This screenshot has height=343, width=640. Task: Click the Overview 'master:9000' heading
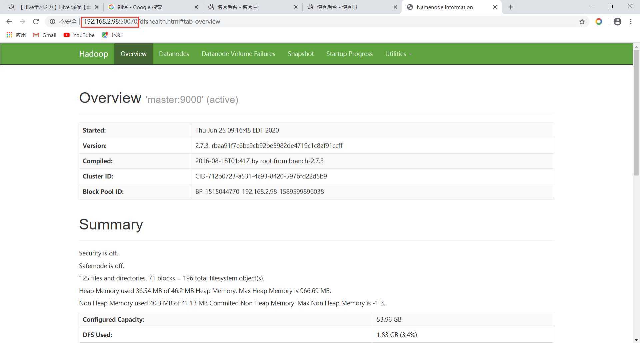pyautogui.click(x=159, y=98)
